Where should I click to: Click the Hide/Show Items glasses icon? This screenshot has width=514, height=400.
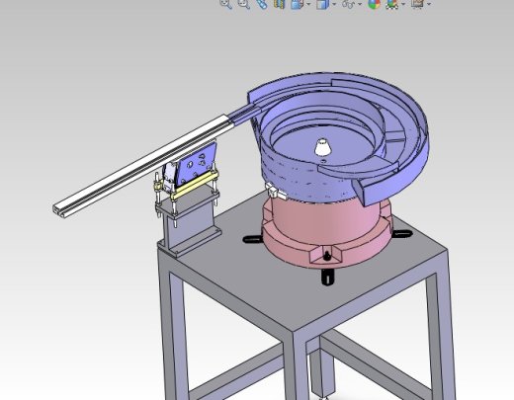coord(348,4)
